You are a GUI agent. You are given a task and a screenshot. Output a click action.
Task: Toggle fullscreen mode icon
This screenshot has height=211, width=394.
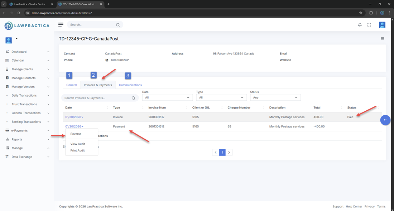click(369, 25)
